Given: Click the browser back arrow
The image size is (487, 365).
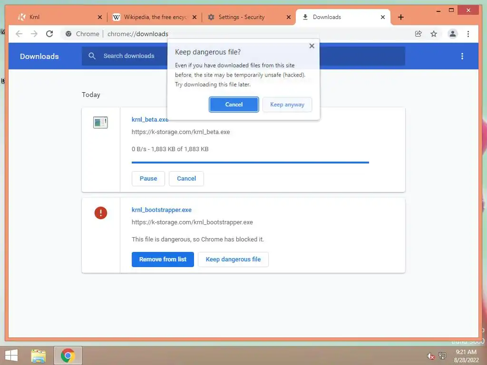Looking at the screenshot, I should pyautogui.click(x=19, y=34).
